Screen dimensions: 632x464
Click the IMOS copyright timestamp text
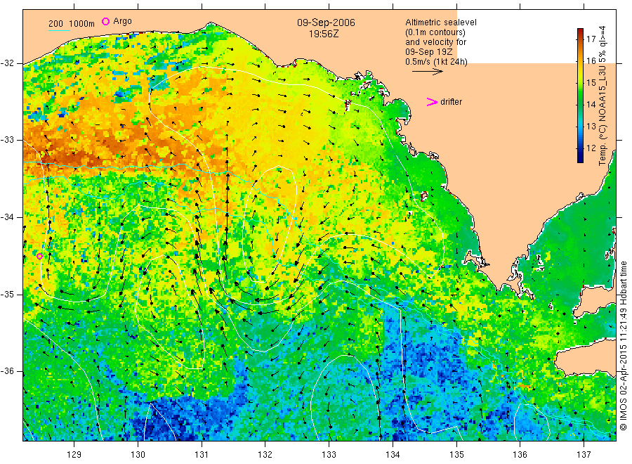623,345
